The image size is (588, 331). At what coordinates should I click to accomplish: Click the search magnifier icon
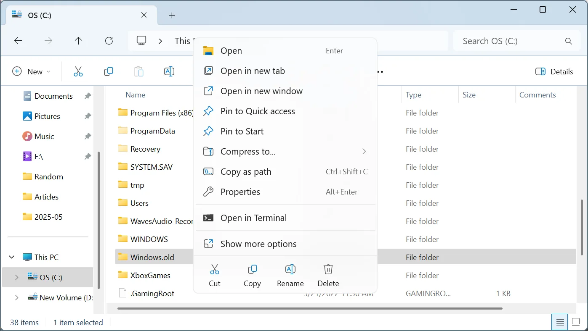point(569,41)
